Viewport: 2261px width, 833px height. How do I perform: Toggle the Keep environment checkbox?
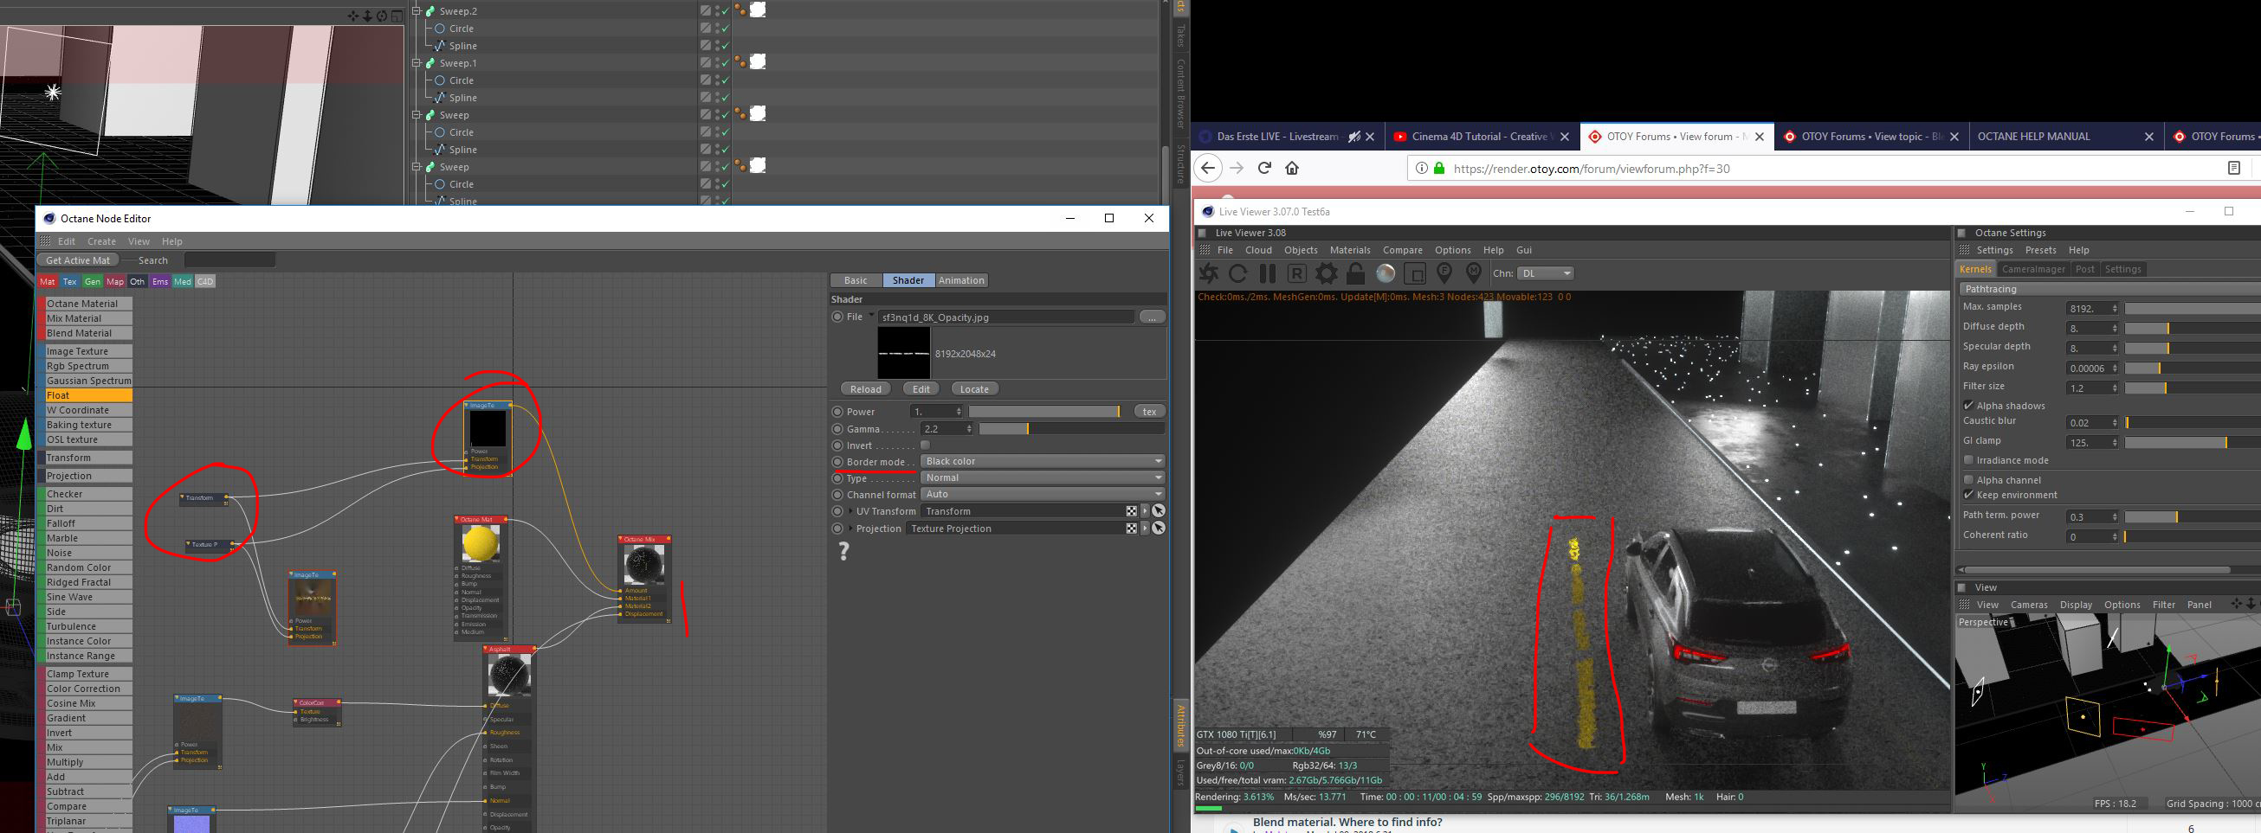pyautogui.click(x=1968, y=495)
